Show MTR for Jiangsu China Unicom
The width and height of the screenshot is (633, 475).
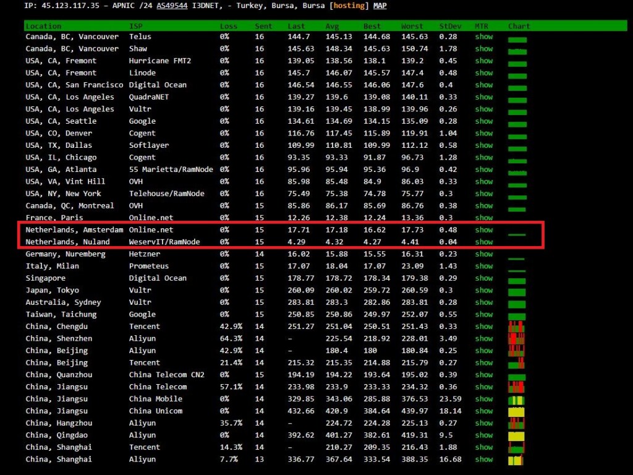pos(483,411)
